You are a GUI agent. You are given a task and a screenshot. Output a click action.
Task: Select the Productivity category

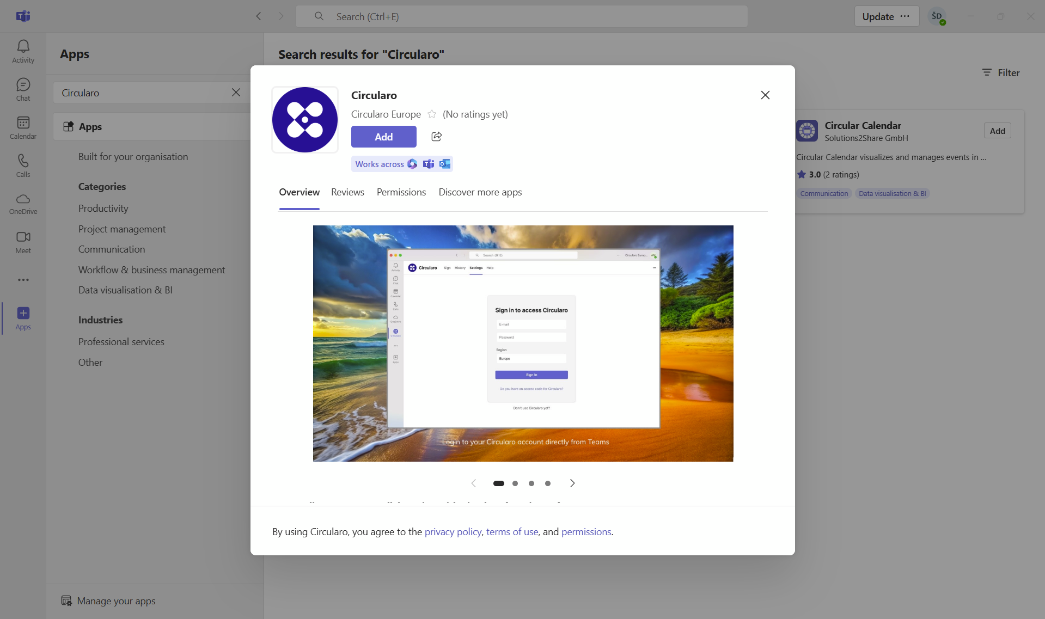click(103, 209)
